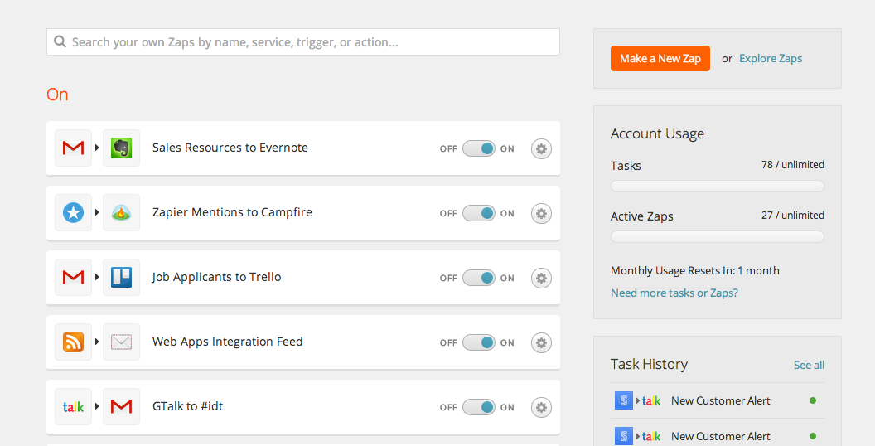Image resolution: width=875 pixels, height=446 pixels.
Task: Click talk icon in second New Customer Alert
Action: pyautogui.click(x=651, y=437)
